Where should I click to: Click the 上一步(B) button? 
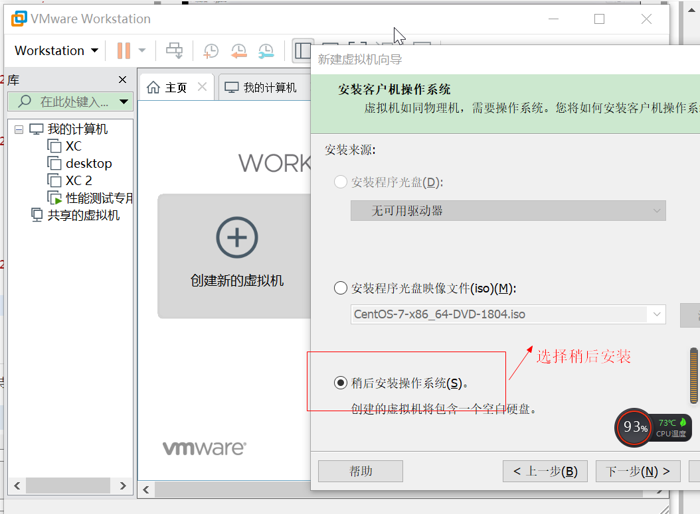point(545,471)
